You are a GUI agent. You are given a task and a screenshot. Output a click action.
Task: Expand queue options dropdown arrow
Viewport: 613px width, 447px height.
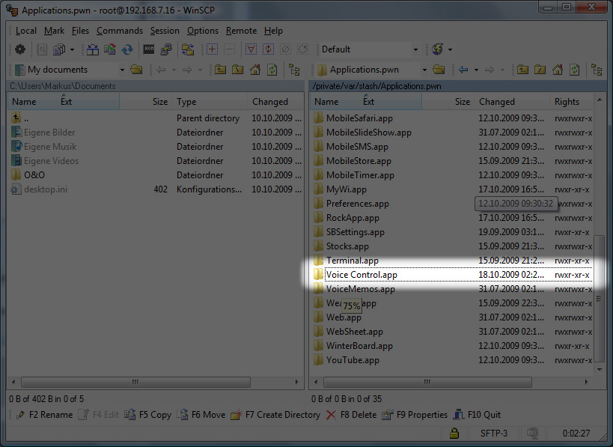[450, 49]
